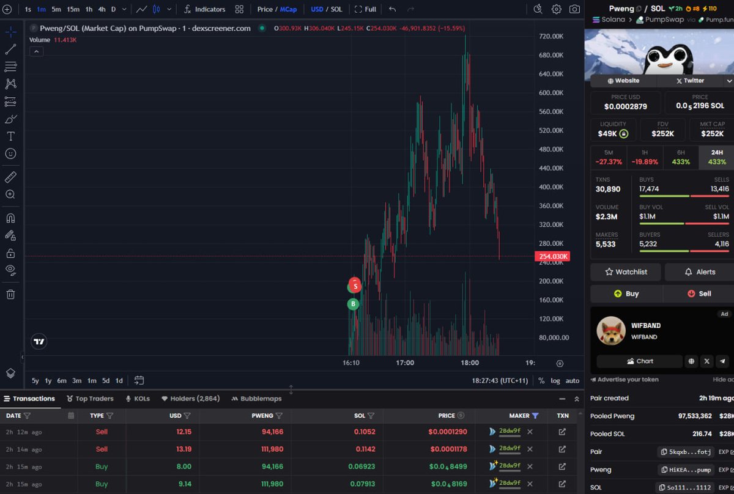The height and width of the screenshot is (494, 734).
Task: Toggle hide-all-drawings eye icon
Action: pyautogui.click(x=10, y=270)
